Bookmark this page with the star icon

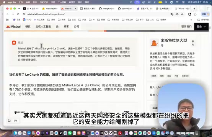(x=182, y=14)
